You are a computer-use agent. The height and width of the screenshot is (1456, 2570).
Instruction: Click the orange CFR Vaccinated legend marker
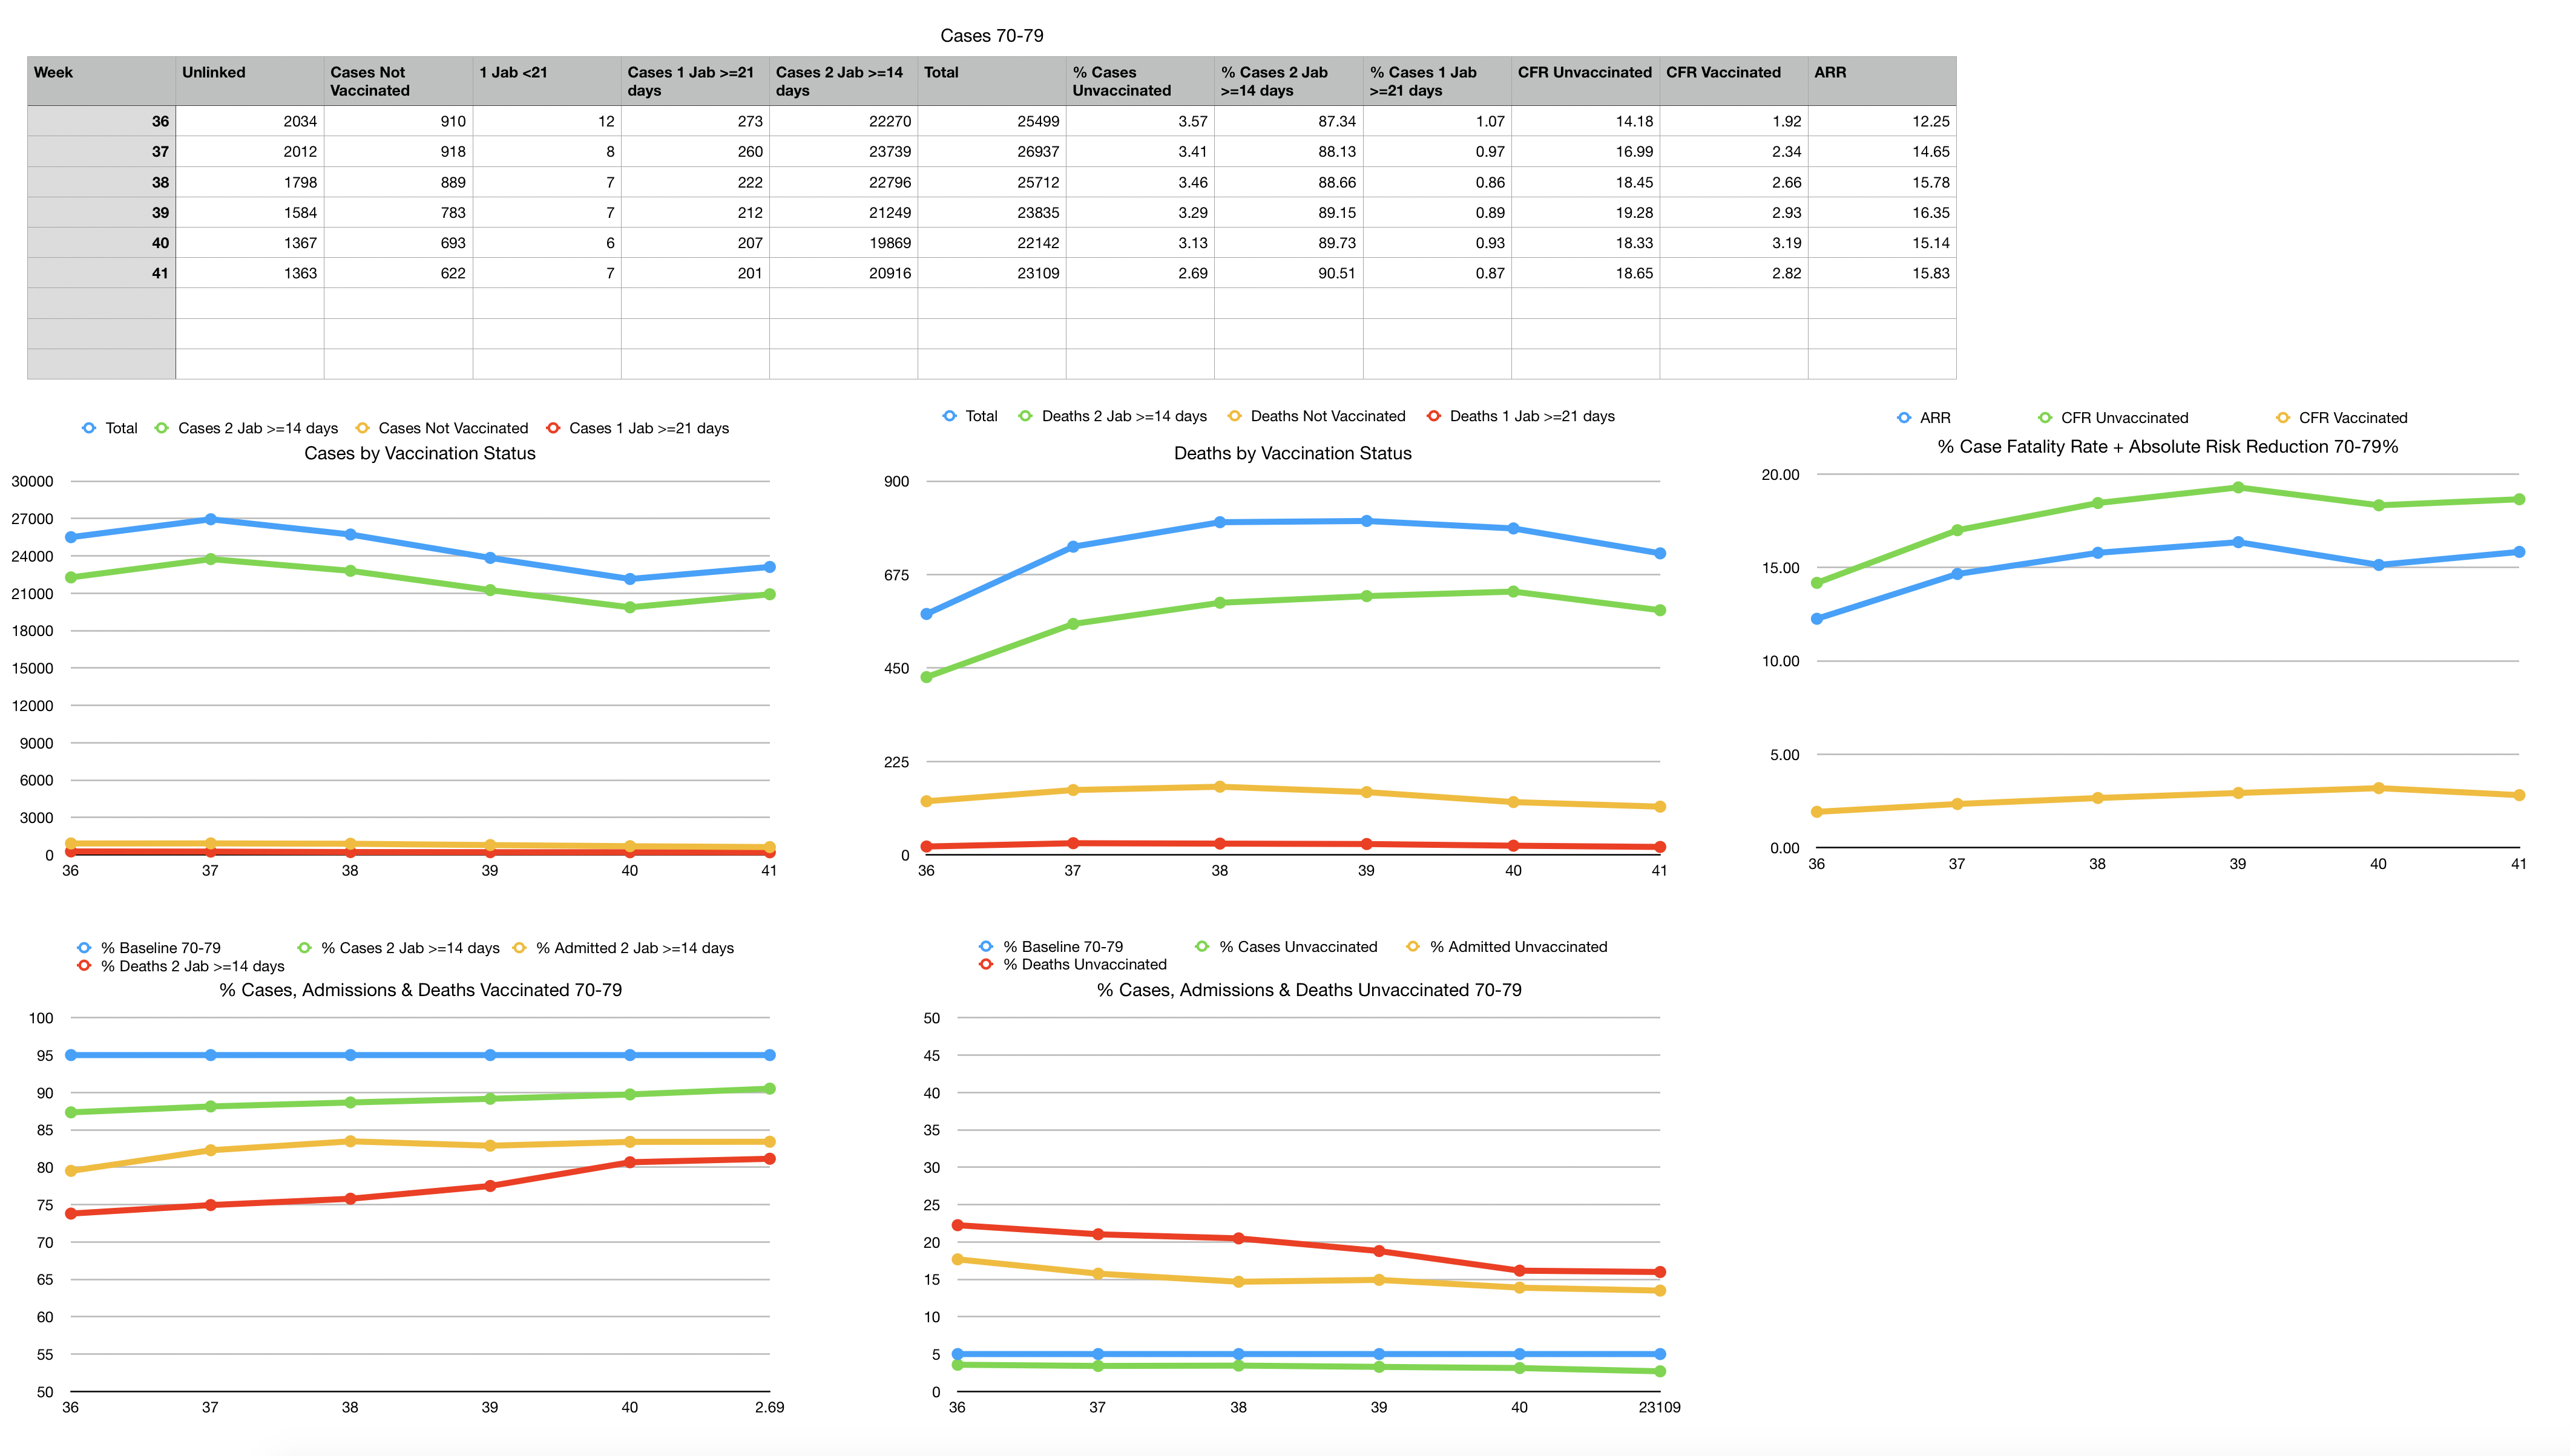2282,418
